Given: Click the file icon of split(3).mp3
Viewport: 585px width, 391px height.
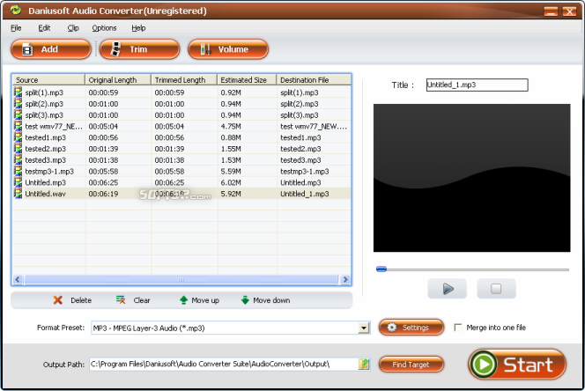Looking at the screenshot, I should point(18,114).
